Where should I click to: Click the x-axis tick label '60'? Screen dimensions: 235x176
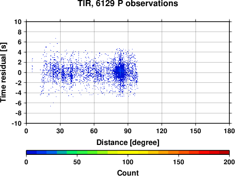(x=94, y=131)
